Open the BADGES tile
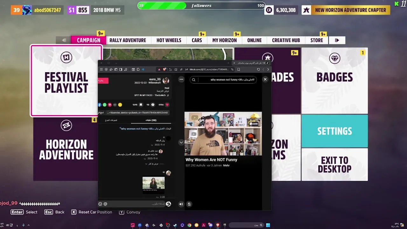This screenshot has height=229, width=407. click(335, 81)
